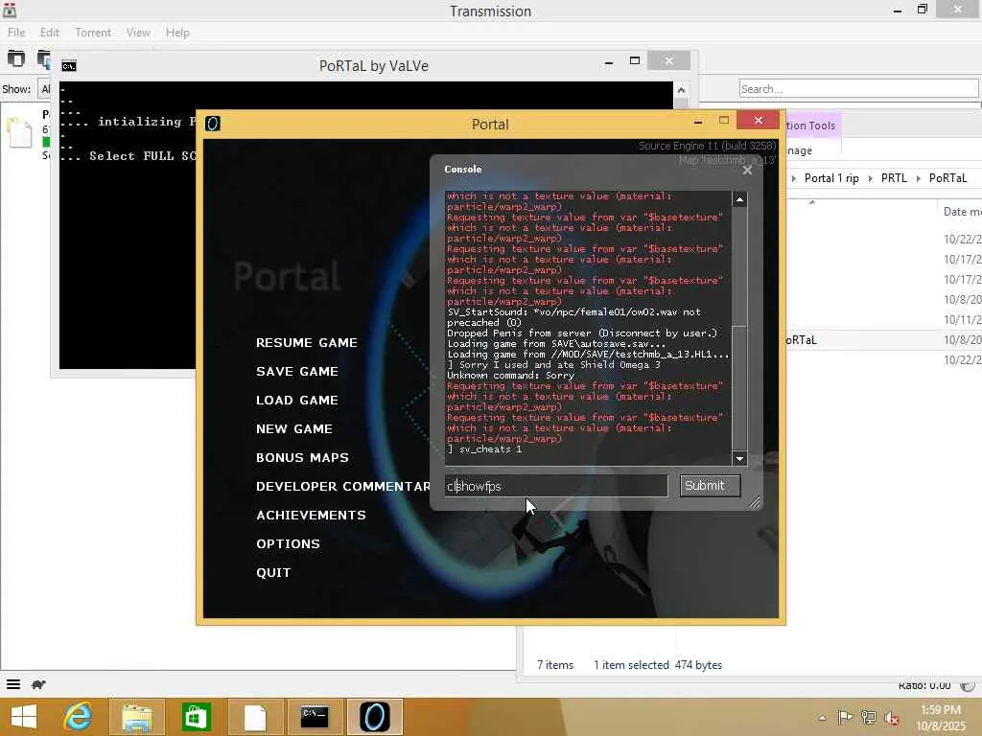This screenshot has height=736, width=982.
Task: Click the scroll-up arrow in the PoRTaL by VaLVe window
Action: (682, 90)
